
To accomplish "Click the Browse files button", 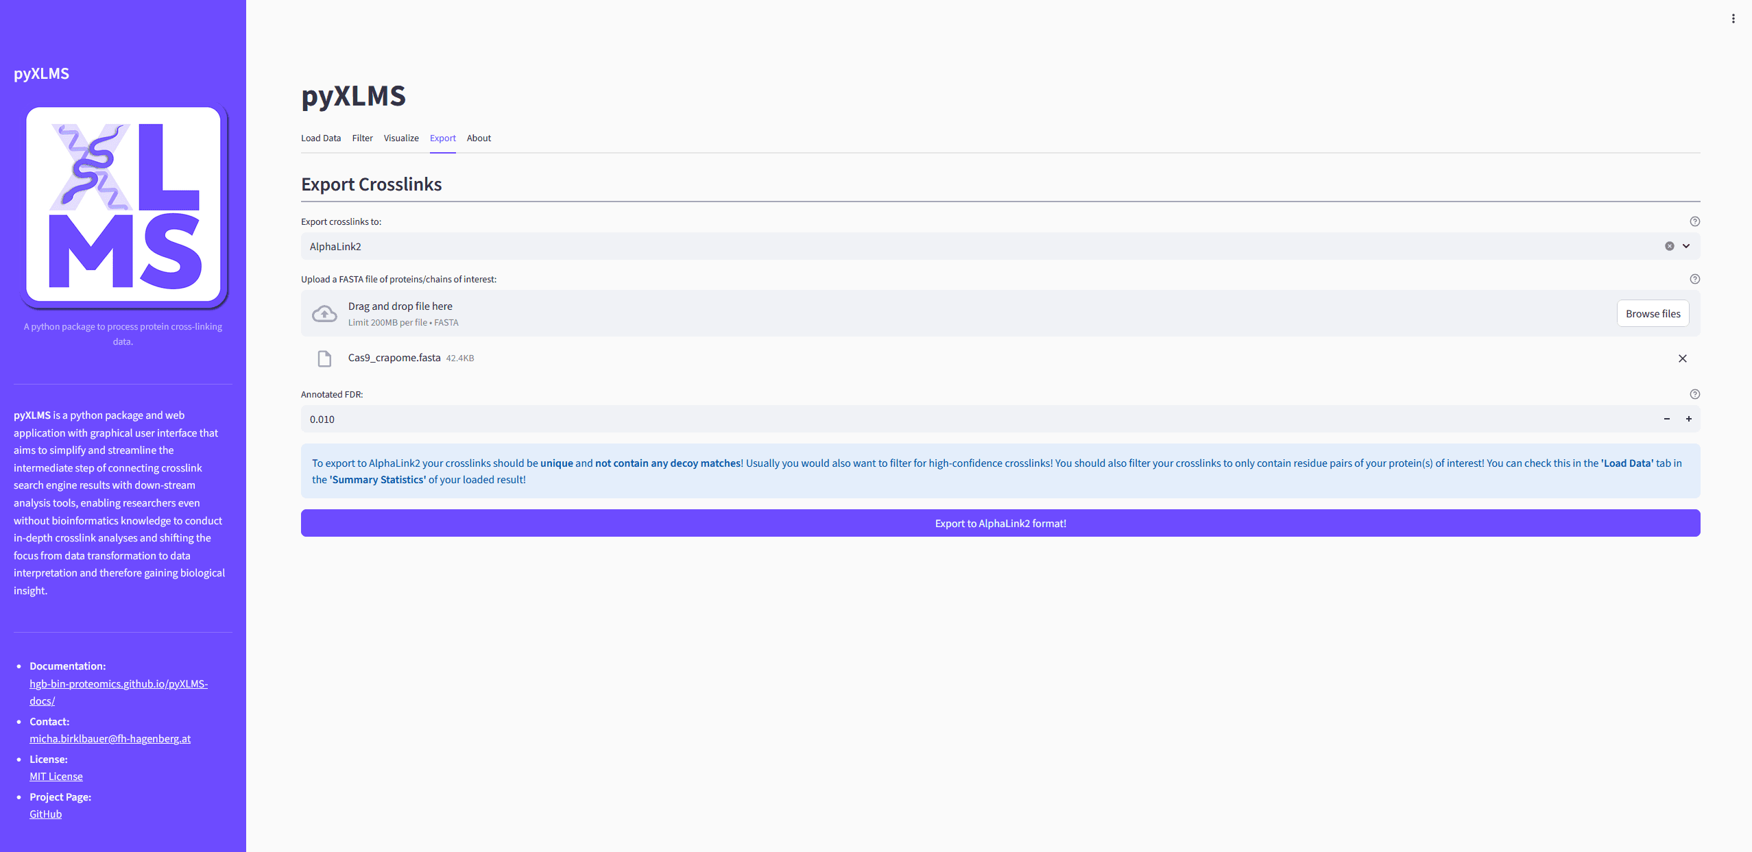I will 1653,313.
